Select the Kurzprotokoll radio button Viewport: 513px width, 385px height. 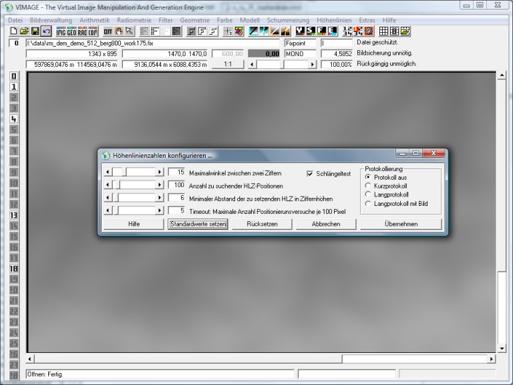point(368,185)
